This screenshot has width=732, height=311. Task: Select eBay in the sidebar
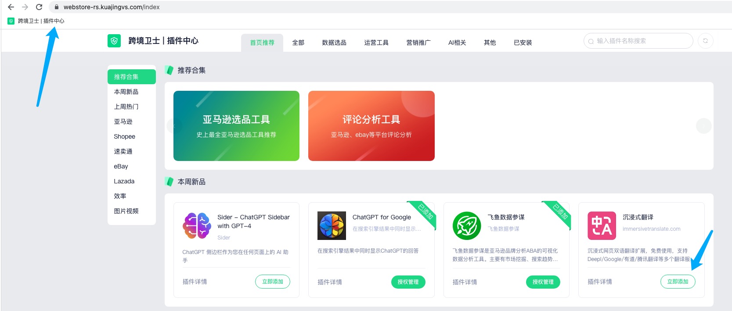coord(132,166)
